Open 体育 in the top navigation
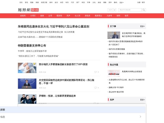This screenshot has height=123, width=164. click(x=61, y=2)
